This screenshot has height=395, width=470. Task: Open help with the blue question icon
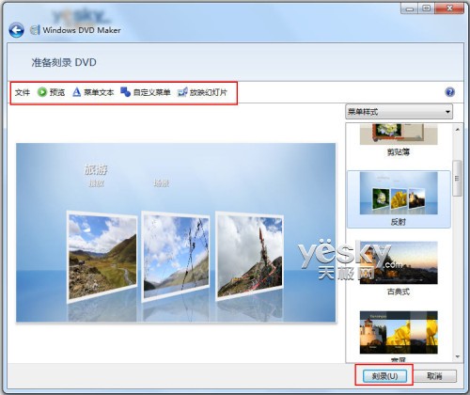(449, 92)
